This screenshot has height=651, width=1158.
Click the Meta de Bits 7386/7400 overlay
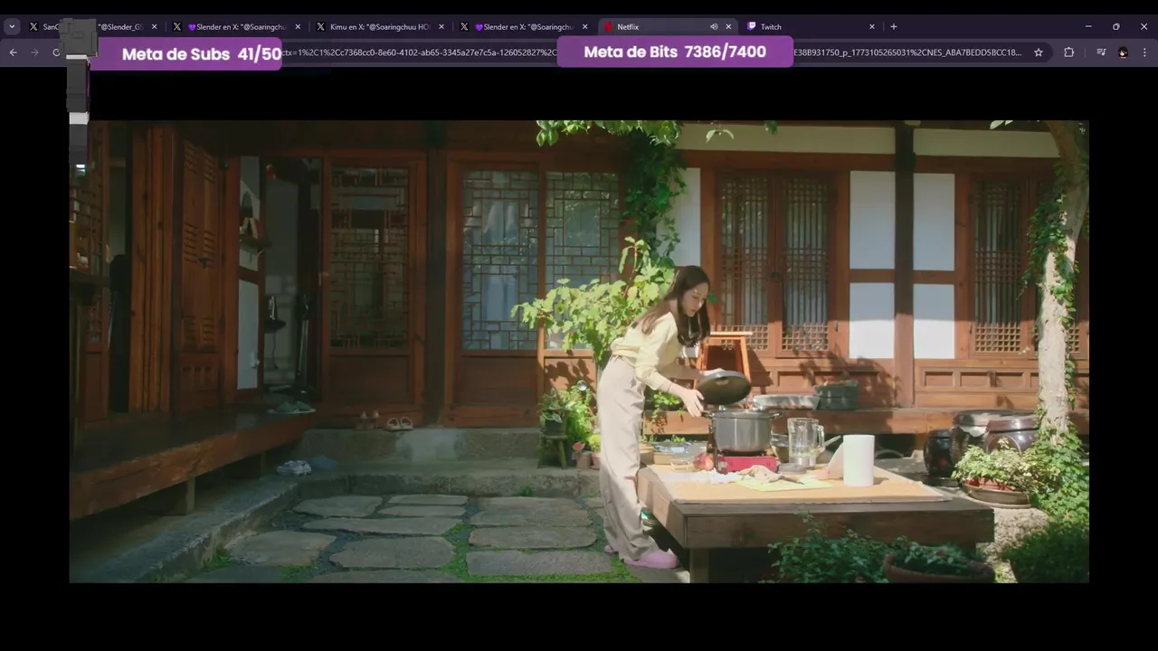pyautogui.click(x=675, y=52)
